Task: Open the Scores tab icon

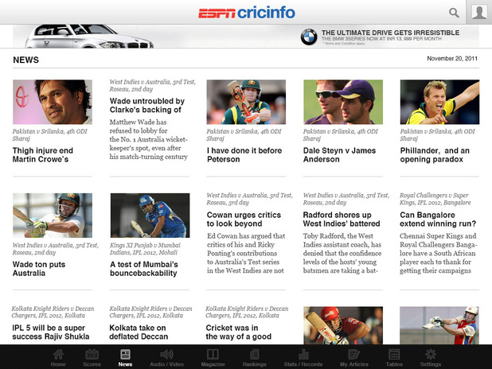Action: (x=92, y=354)
